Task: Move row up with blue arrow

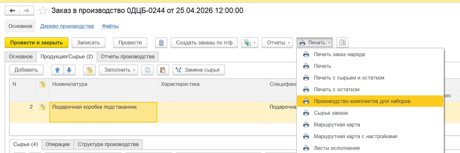Action: tap(57, 70)
